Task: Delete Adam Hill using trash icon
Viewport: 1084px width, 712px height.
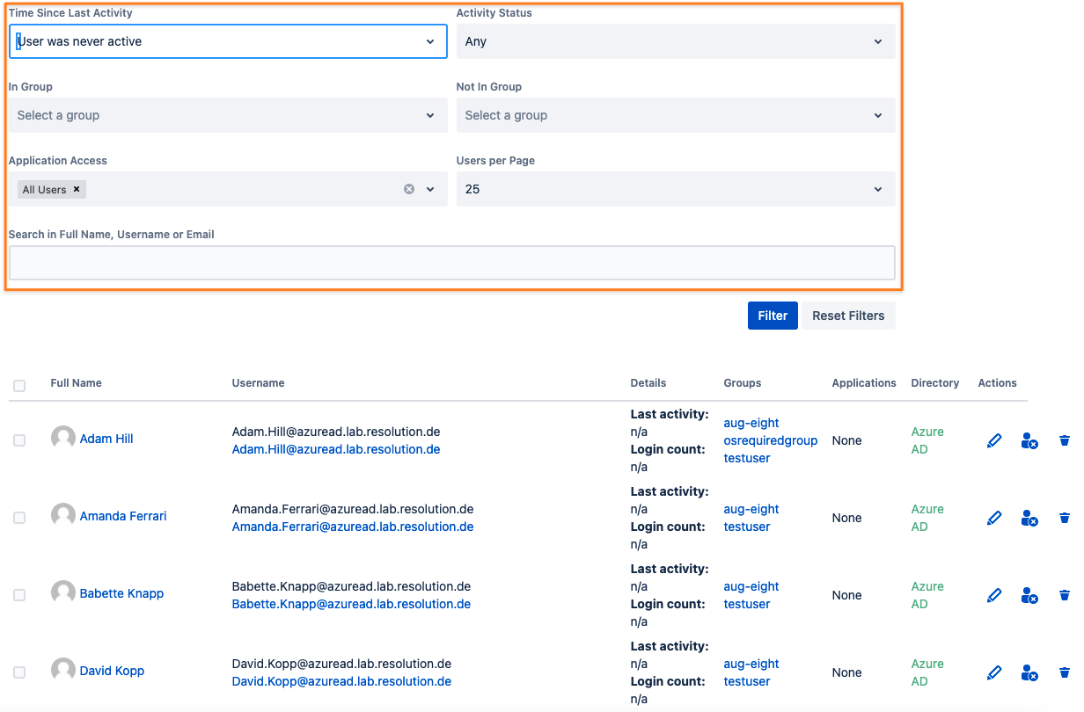Action: (x=1065, y=440)
